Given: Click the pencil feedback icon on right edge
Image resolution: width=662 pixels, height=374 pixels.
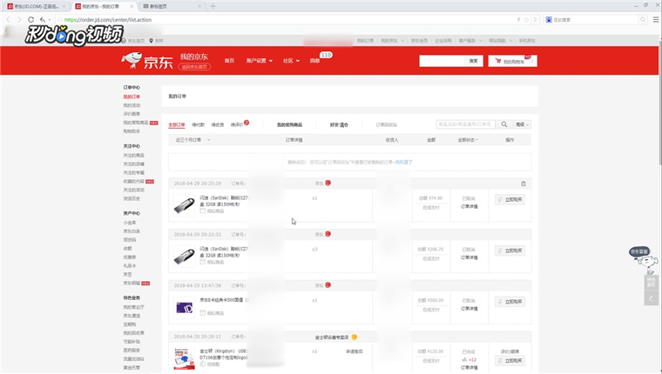Looking at the screenshot, I should click(651, 298).
